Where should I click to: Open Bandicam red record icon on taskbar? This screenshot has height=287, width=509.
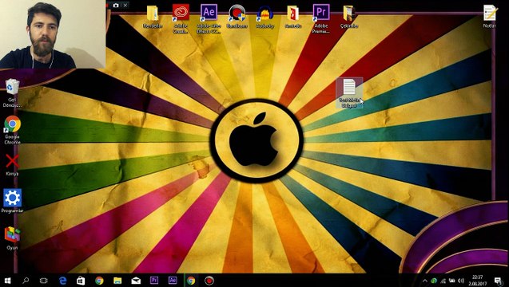[x=209, y=281]
